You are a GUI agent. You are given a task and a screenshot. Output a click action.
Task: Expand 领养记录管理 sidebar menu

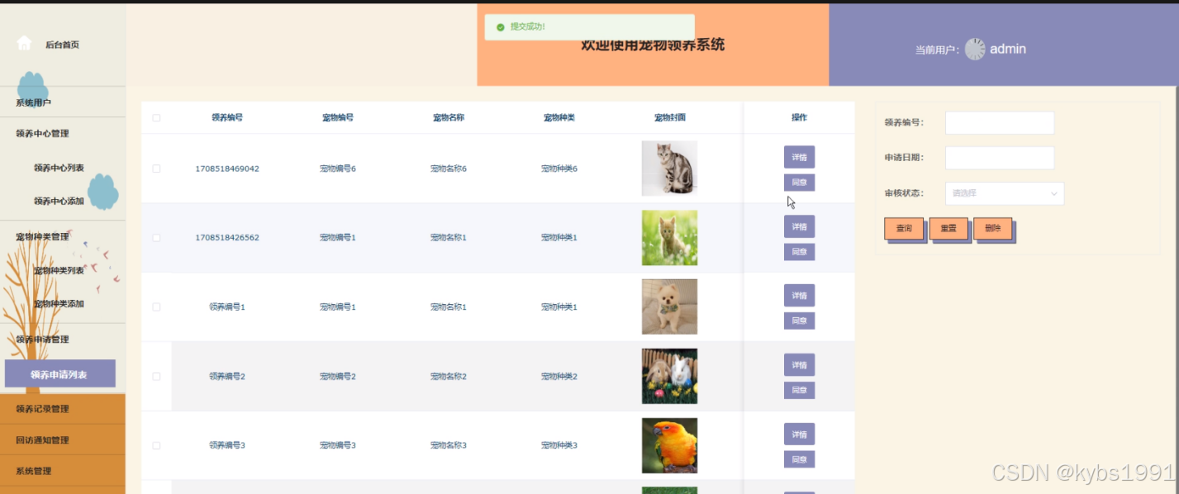[63, 409]
